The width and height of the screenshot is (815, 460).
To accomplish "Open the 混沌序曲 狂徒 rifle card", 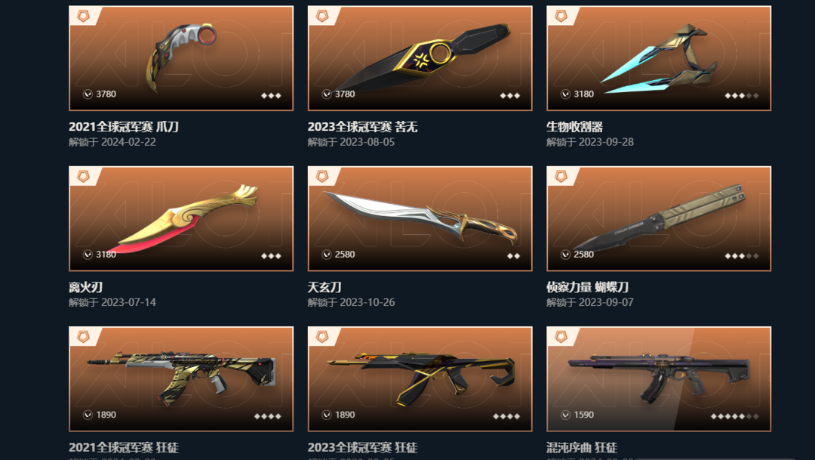I will click(659, 379).
